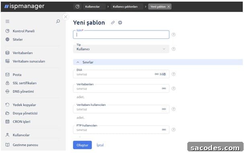
Task: Click the CRON işleri calendar icon
Action: [7, 121]
